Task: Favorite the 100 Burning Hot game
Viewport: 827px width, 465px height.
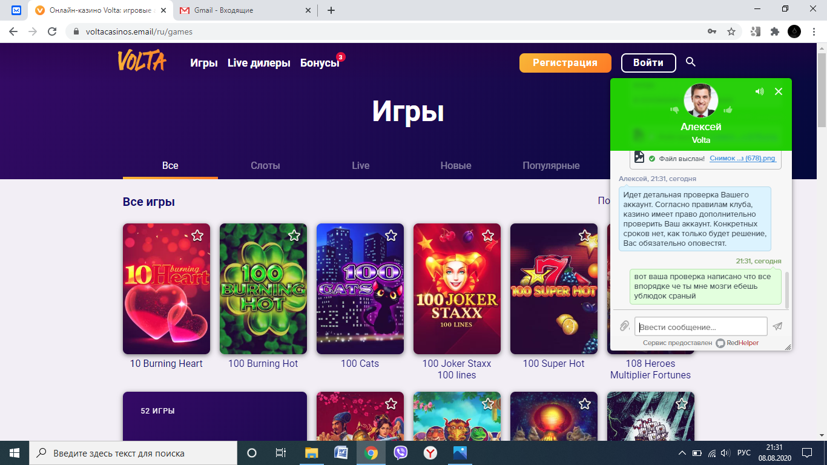Action: click(294, 236)
